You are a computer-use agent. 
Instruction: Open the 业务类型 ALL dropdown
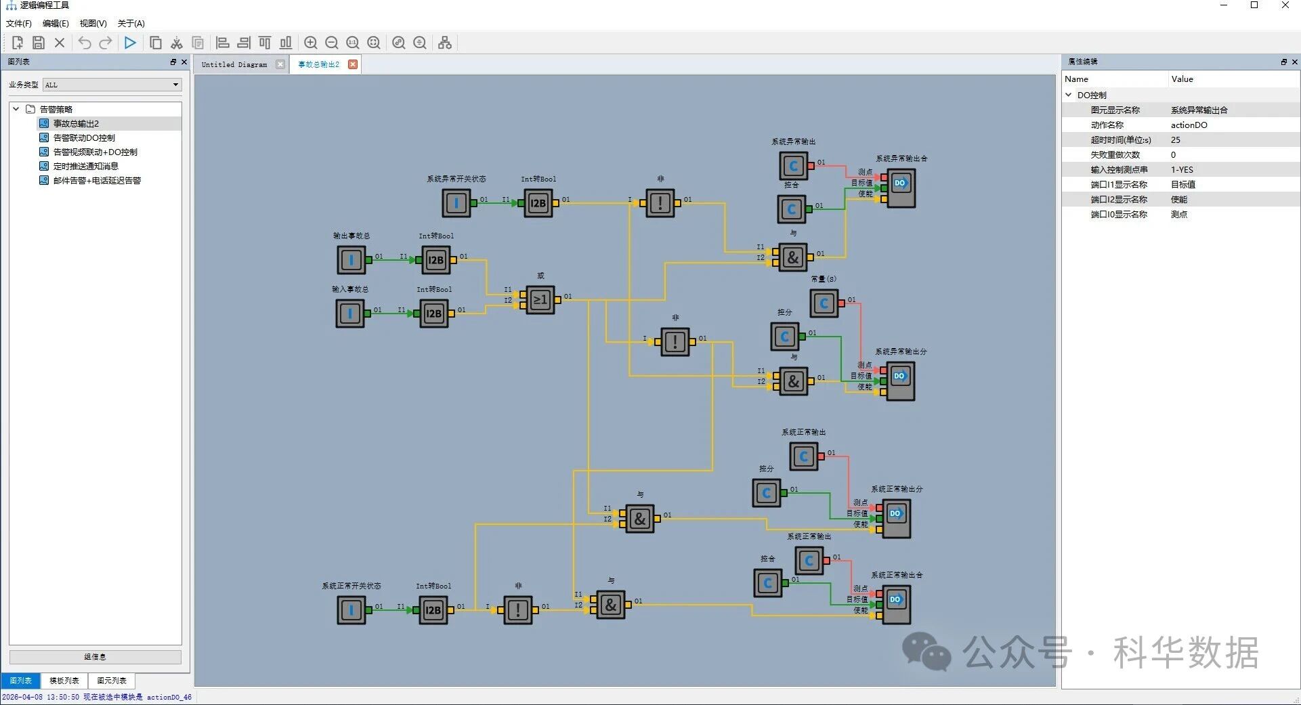[x=112, y=85]
